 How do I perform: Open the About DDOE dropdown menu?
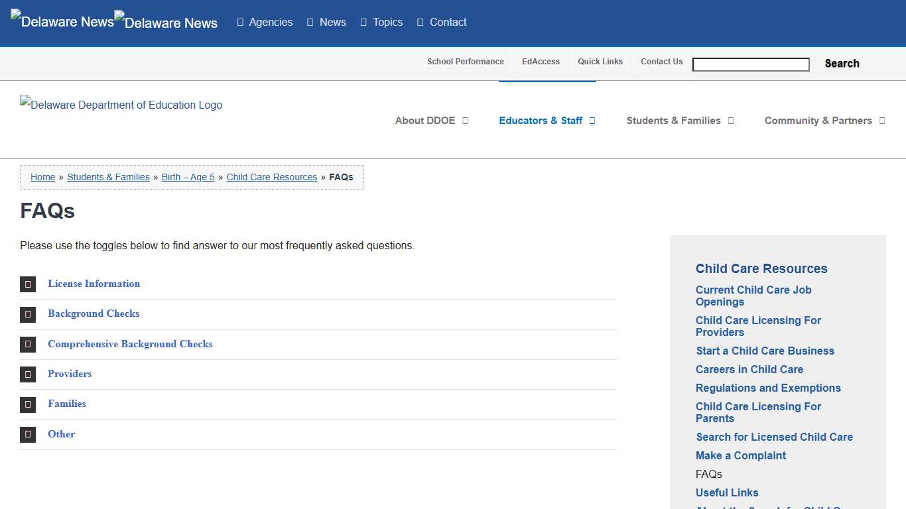(431, 121)
